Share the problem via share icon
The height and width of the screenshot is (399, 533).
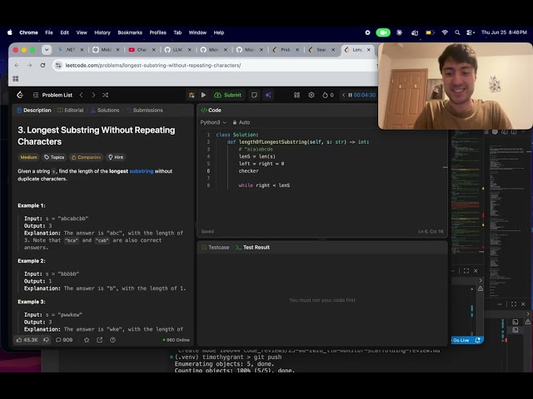(100, 340)
